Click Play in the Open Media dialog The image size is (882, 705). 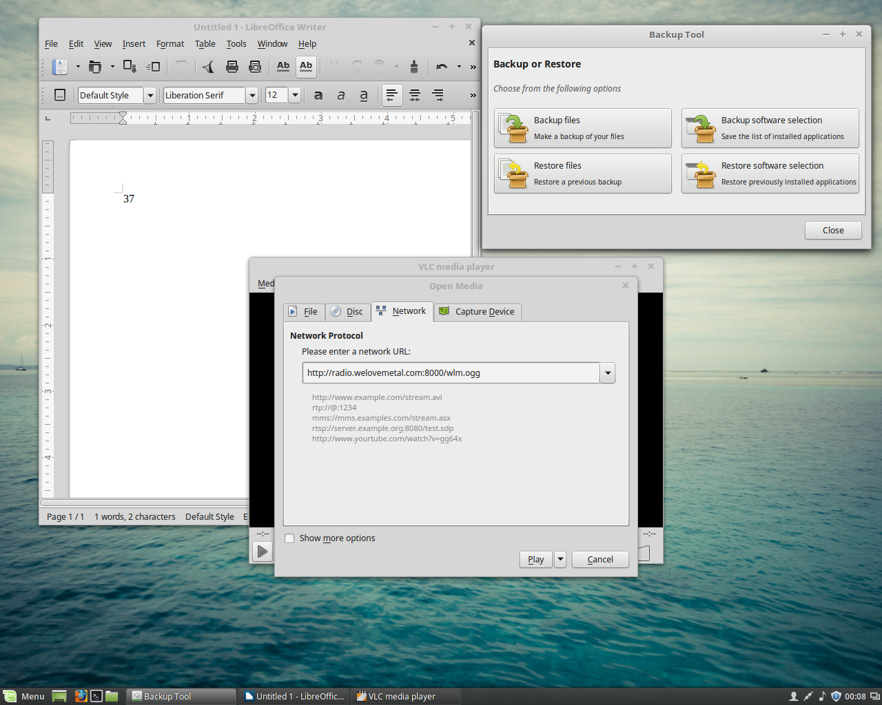click(536, 559)
